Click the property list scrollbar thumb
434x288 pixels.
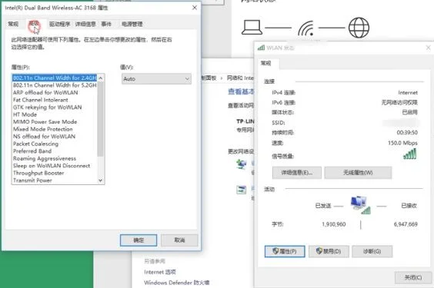click(101, 119)
